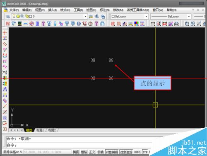Expand the layer list dropdown arrow

(86, 17)
